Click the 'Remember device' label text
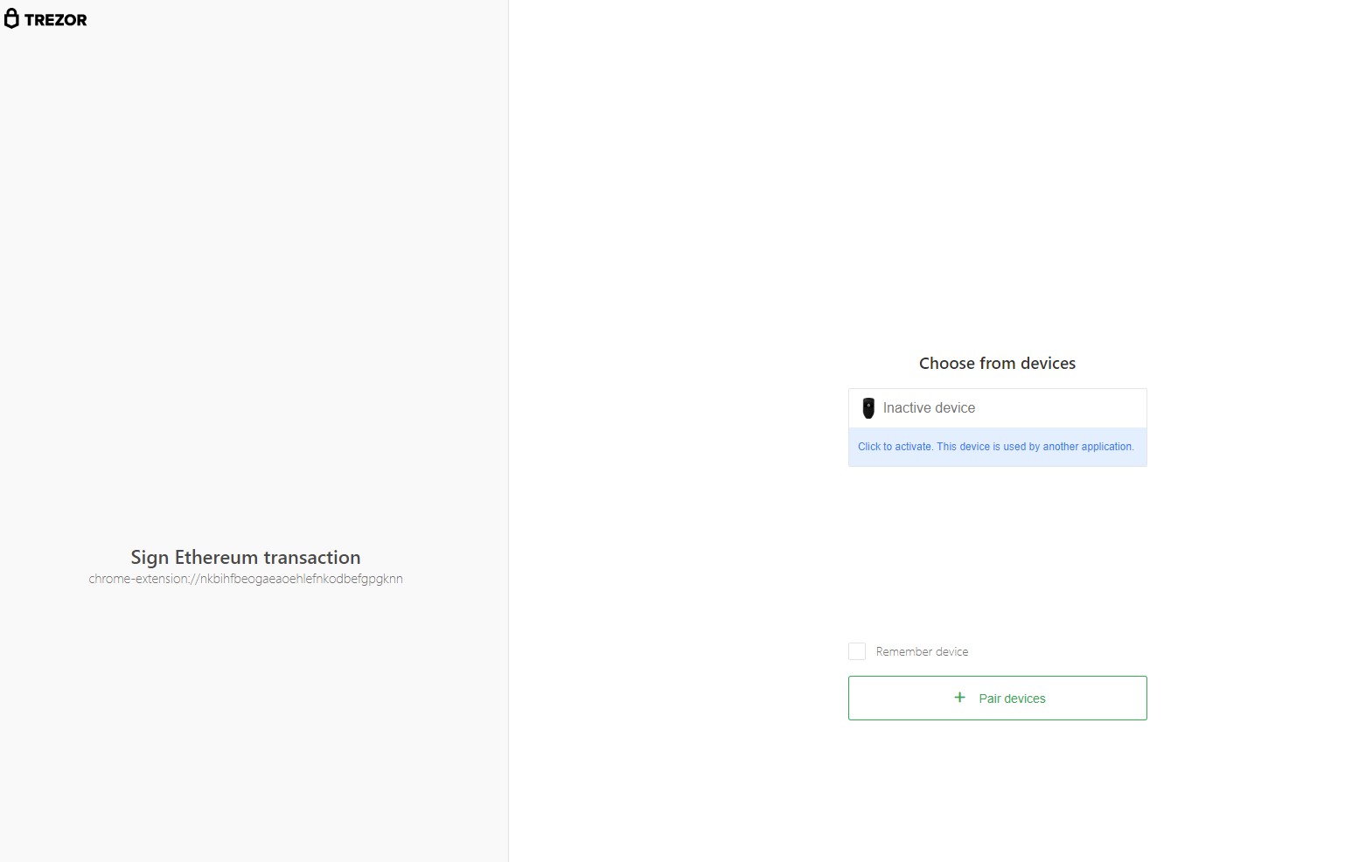1345x862 pixels. click(922, 651)
